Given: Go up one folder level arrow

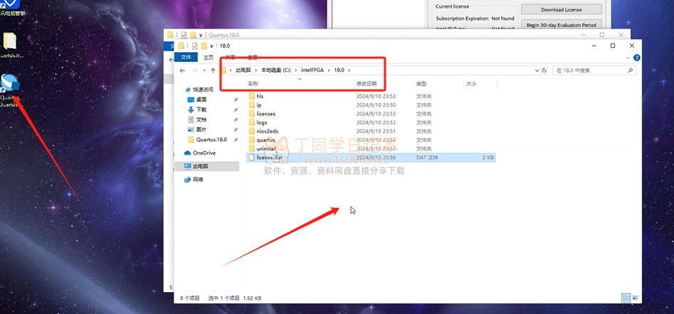Looking at the screenshot, I should [x=213, y=70].
